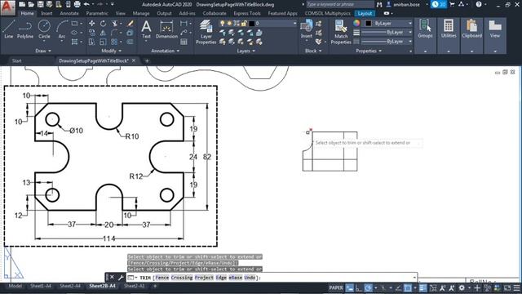Add a new drawing tab with plus button

(x=147, y=60)
